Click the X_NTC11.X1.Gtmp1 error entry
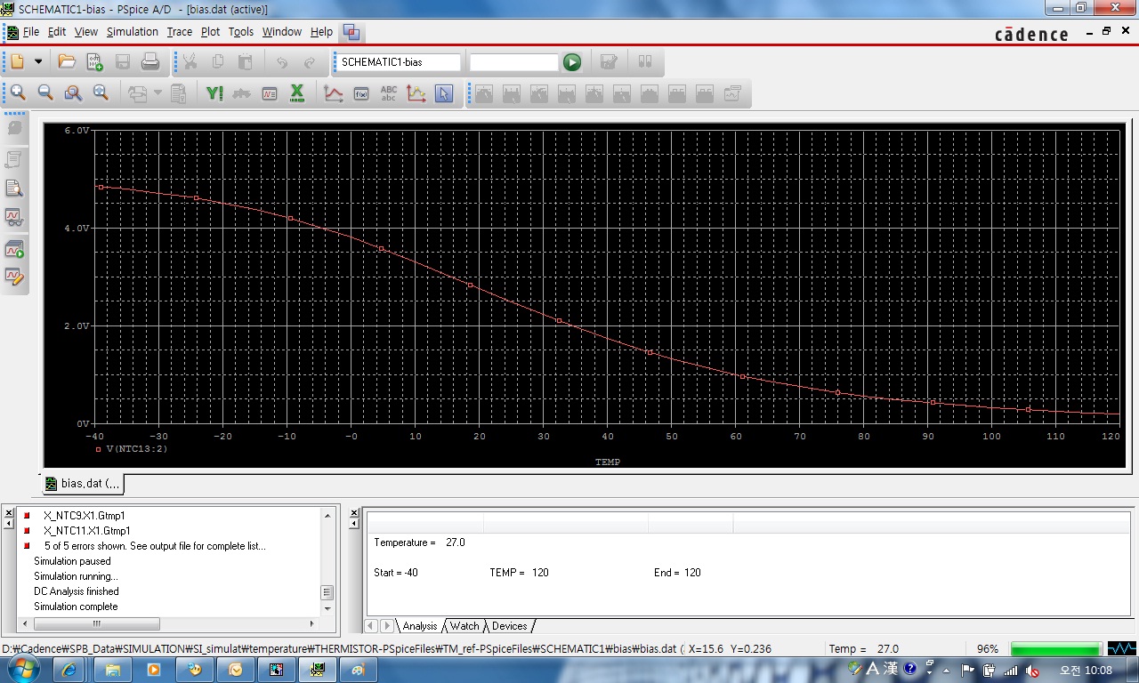This screenshot has width=1139, height=683. point(86,531)
